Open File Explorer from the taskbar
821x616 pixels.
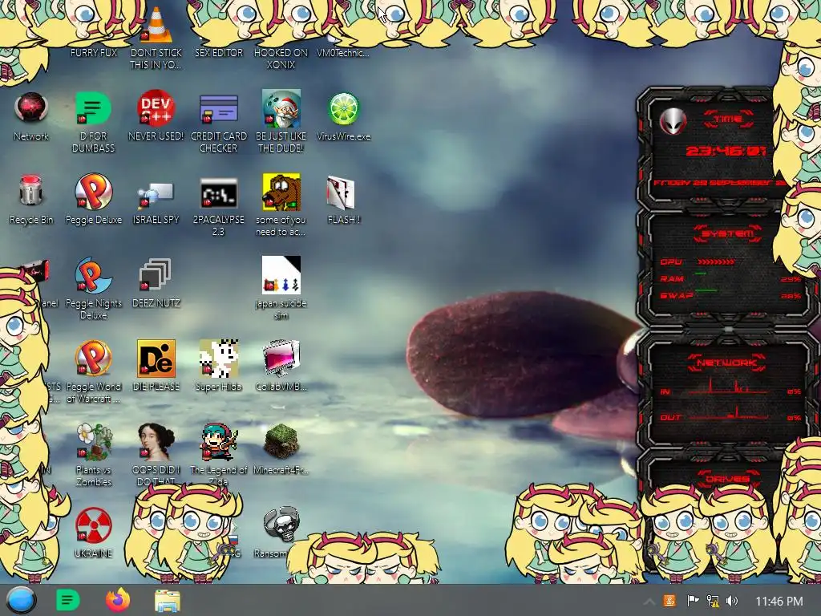click(x=168, y=600)
